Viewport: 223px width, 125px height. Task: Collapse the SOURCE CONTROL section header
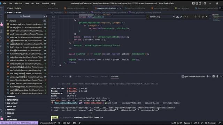click(x=14, y=12)
